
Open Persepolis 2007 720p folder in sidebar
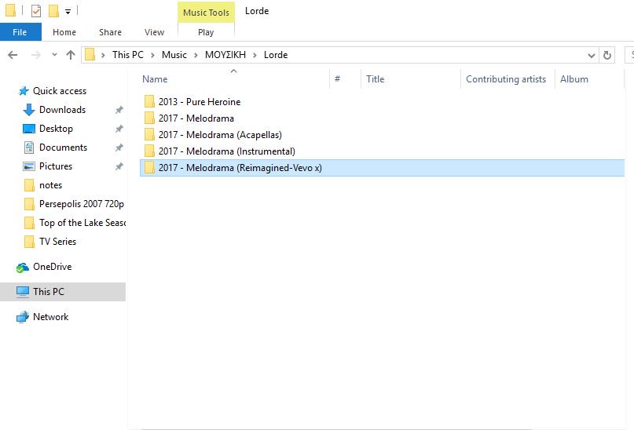tap(81, 204)
